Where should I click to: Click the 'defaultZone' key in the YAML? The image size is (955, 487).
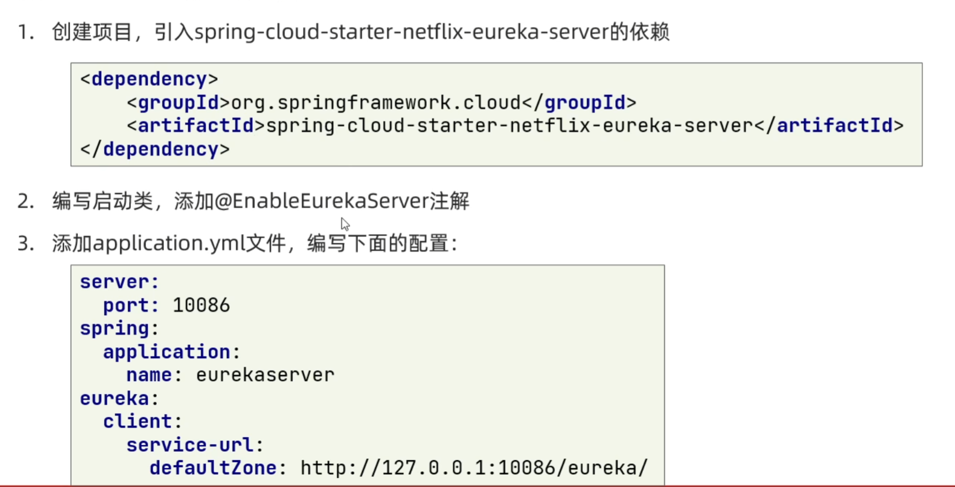coord(213,468)
